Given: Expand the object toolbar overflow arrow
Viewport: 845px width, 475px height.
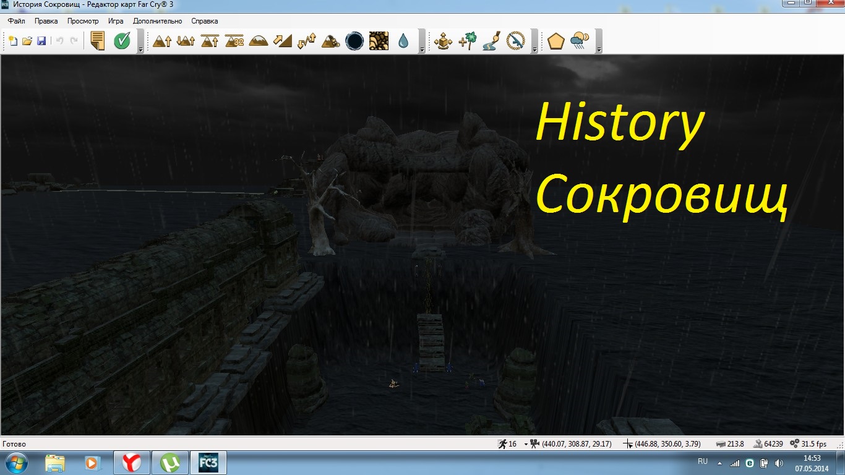Looking at the screenshot, I should [534, 41].
